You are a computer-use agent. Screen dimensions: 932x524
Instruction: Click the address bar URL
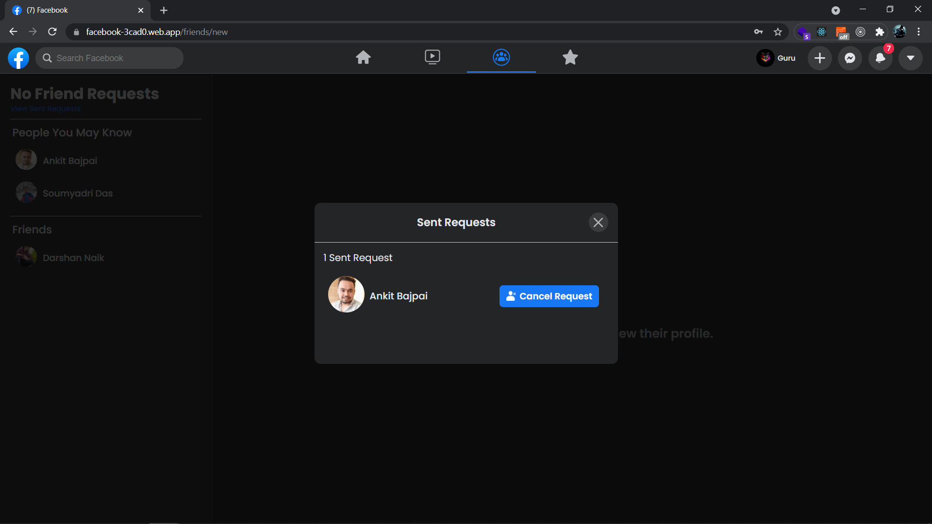(157, 32)
